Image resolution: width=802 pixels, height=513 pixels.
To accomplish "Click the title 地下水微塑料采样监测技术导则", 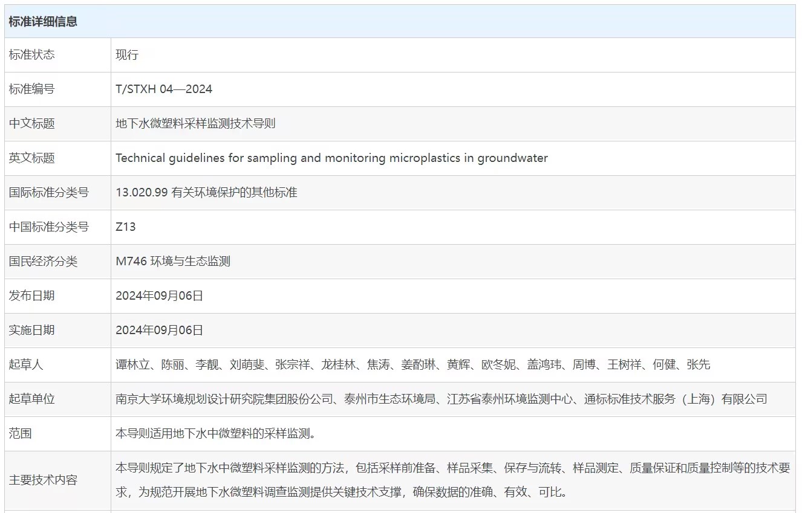I will click(x=195, y=124).
